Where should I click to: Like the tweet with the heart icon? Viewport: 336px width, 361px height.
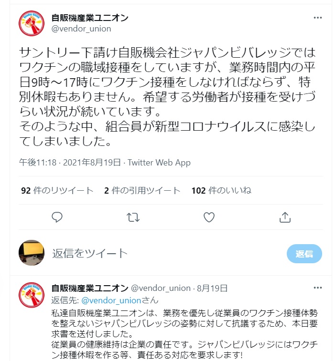pyautogui.click(x=209, y=217)
